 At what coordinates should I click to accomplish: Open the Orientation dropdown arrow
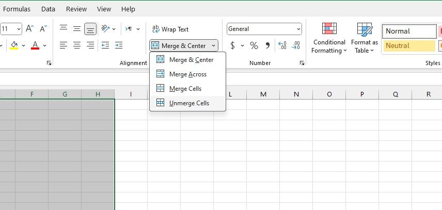click(x=114, y=29)
